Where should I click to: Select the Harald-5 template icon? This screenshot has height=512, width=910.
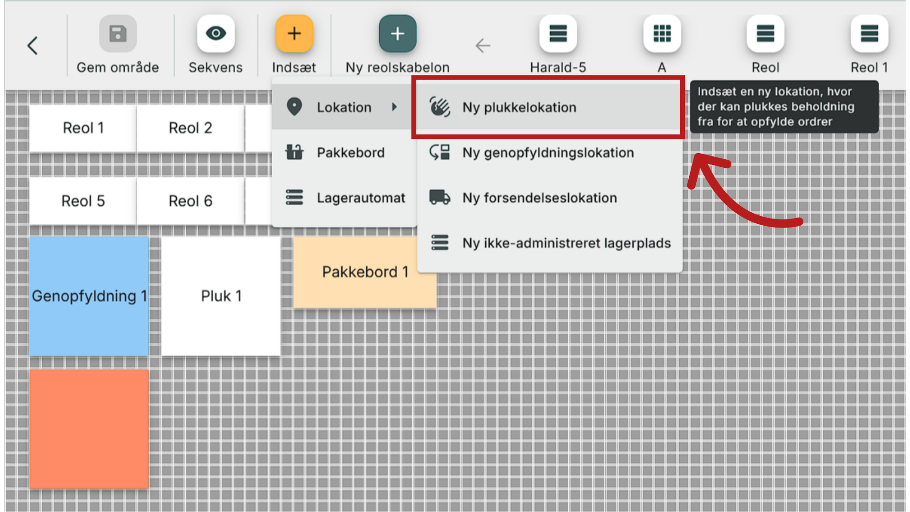click(x=558, y=34)
